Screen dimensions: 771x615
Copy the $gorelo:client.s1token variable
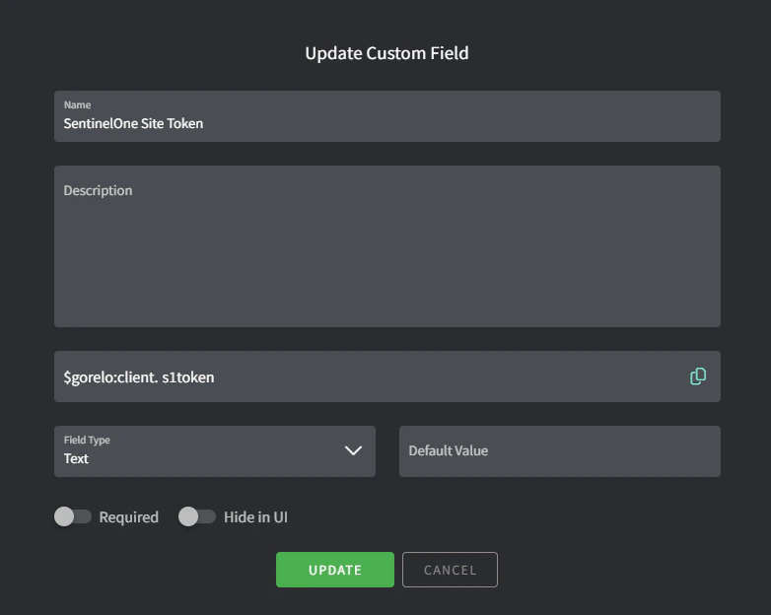tap(698, 376)
